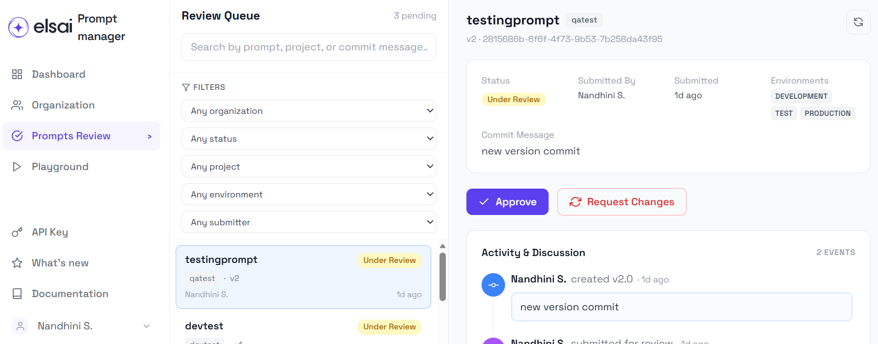
Task: Open Organization page
Action: tap(81, 105)
